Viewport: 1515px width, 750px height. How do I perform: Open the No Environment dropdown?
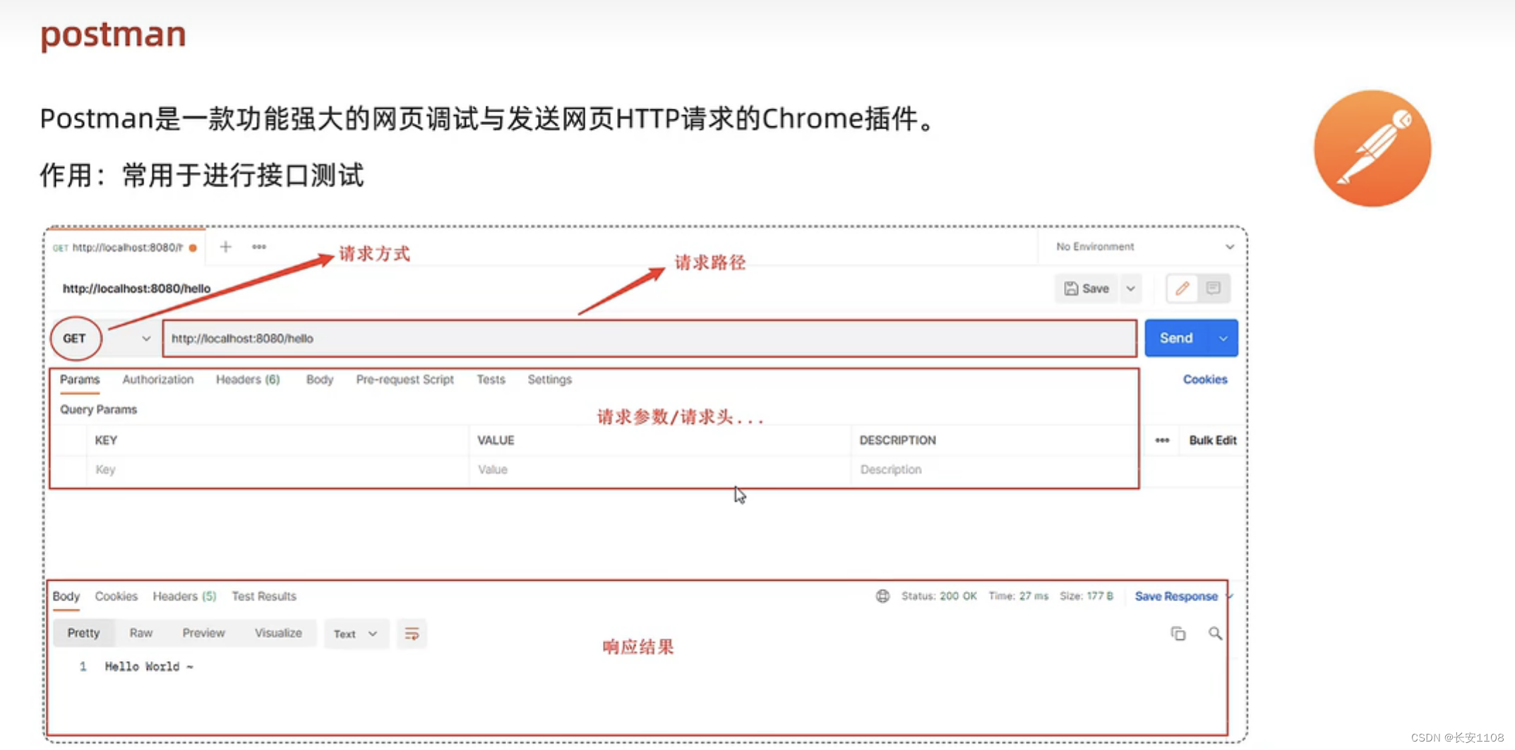(1144, 247)
